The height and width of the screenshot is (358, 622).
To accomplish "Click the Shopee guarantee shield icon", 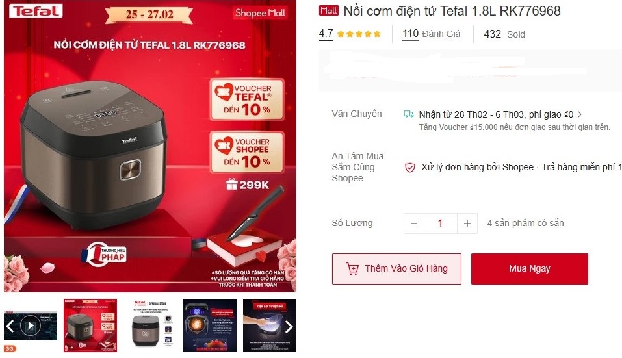I will coord(409,167).
